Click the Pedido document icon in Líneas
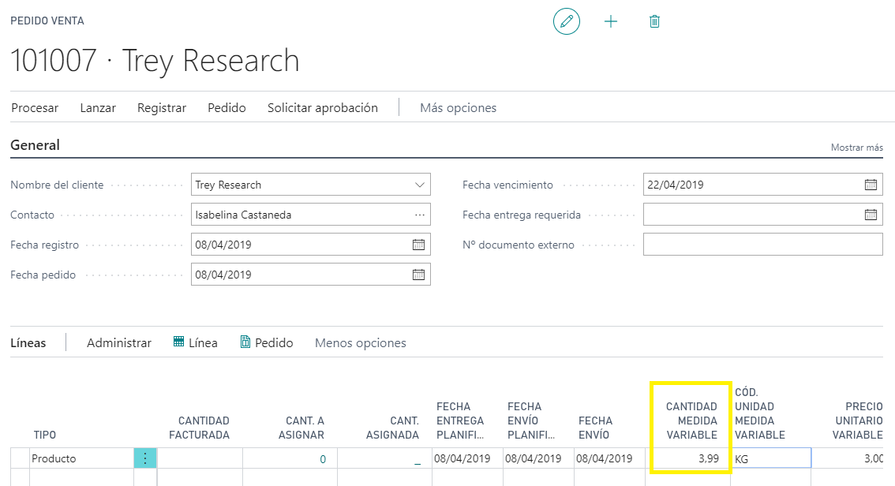The height and width of the screenshot is (486, 895). click(245, 342)
